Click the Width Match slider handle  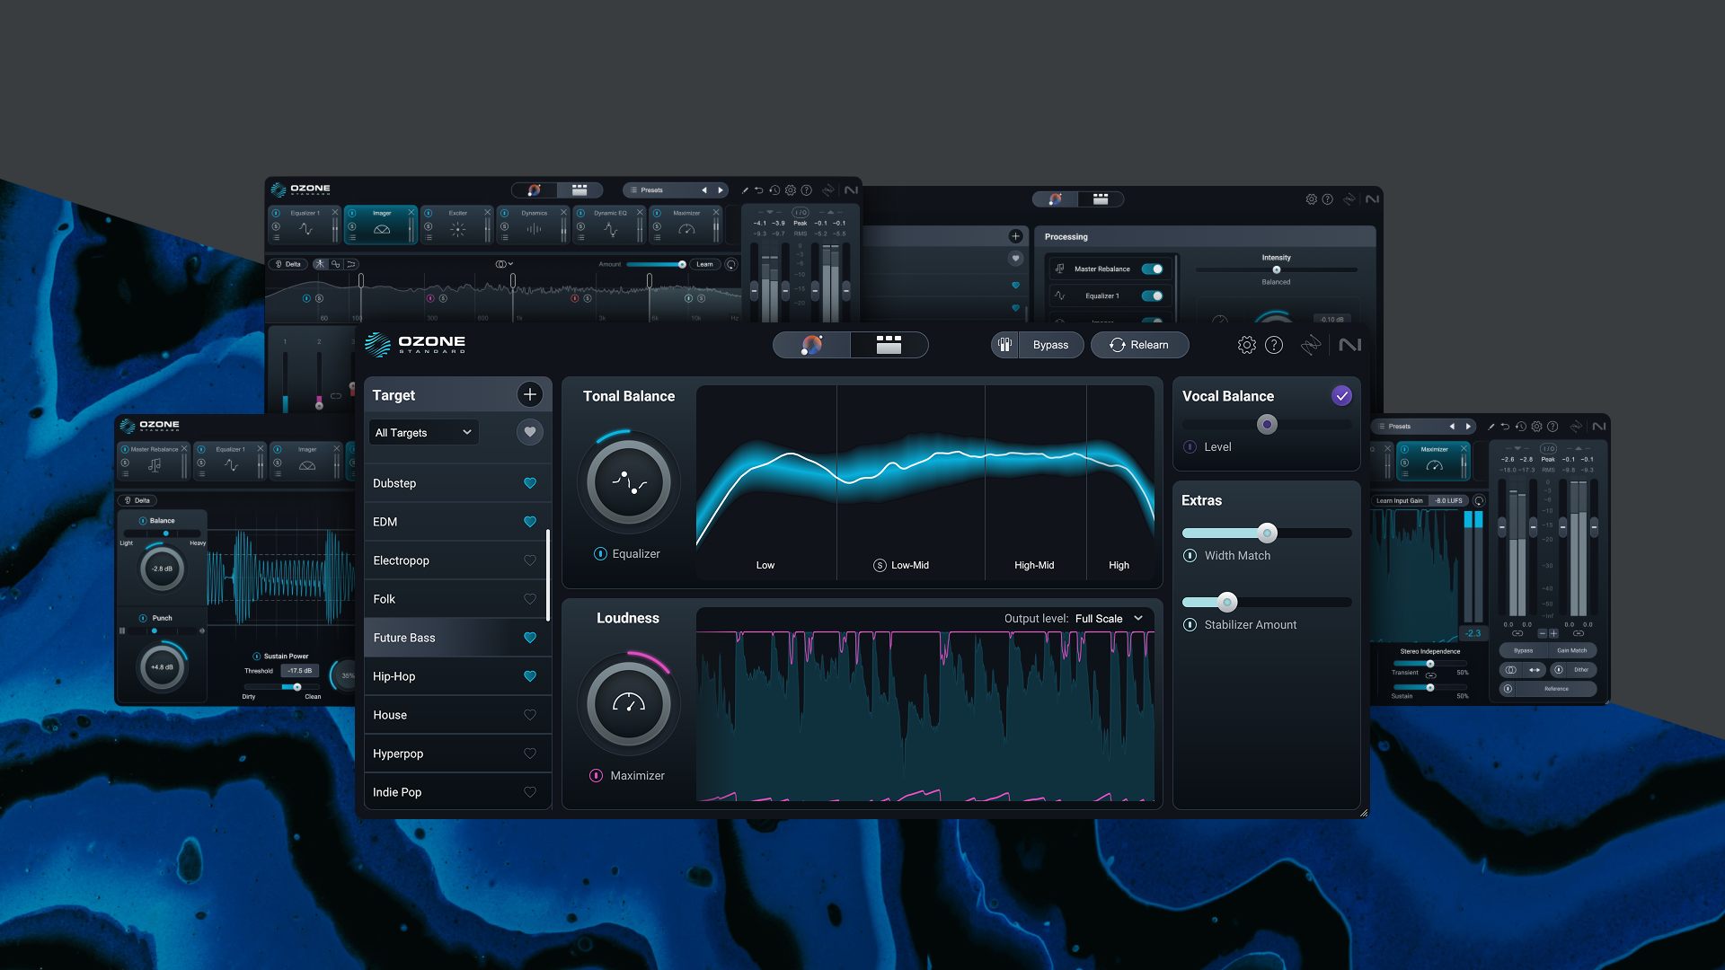(x=1267, y=533)
